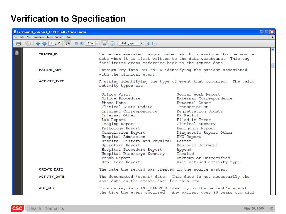Open the Tools menu
Screen dimensions: 286x214
[x=50, y=37]
